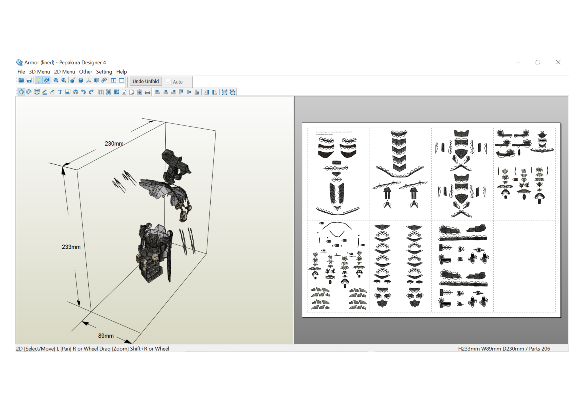Open the Setting menu

pyautogui.click(x=104, y=72)
